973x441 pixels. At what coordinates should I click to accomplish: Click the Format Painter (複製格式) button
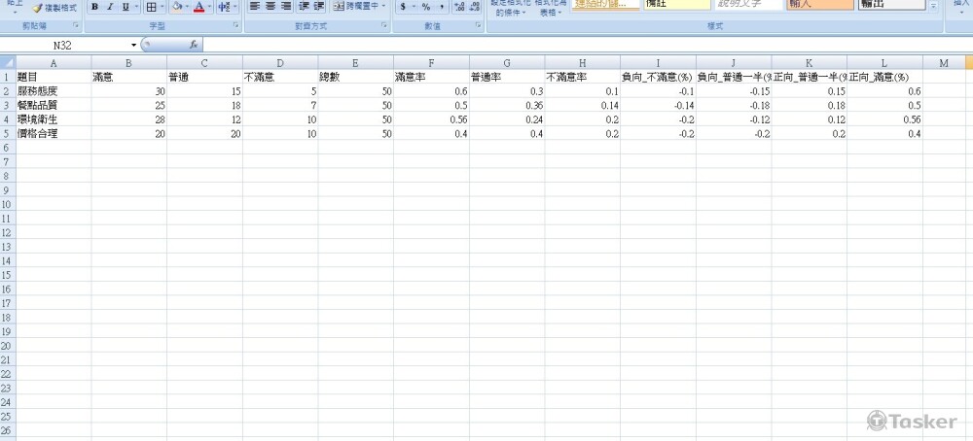pyautogui.click(x=54, y=7)
